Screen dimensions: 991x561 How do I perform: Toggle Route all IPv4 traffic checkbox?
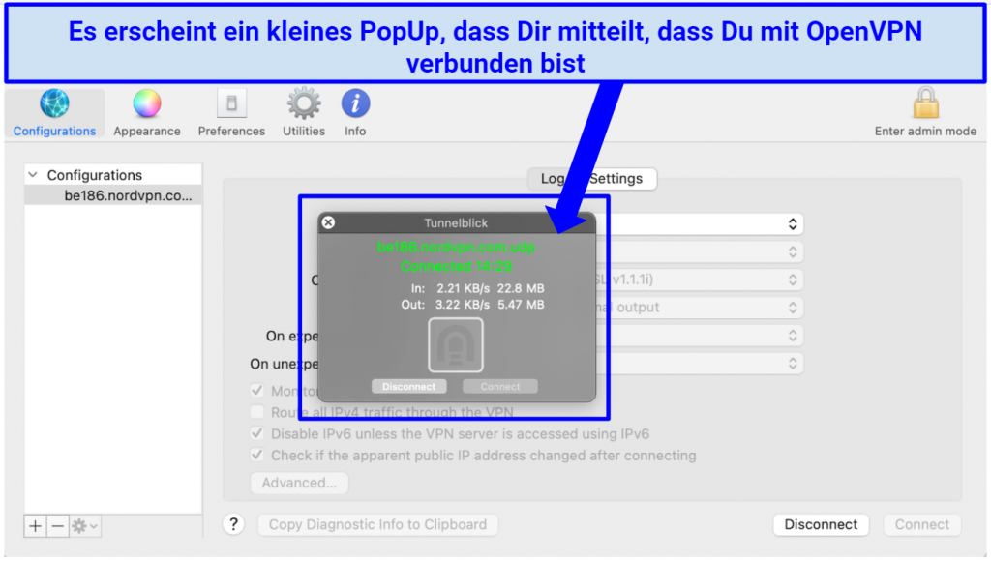tap(256, 412)
